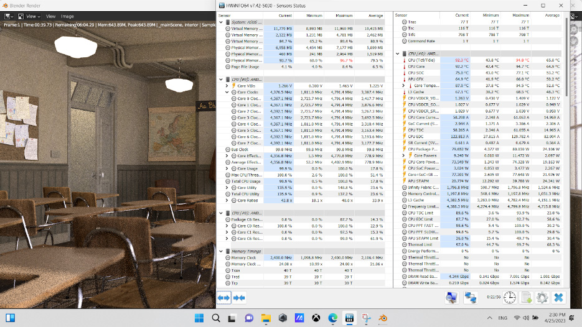Click the volume speaker tray icon
This screenshot has height=327, width=582.
tap(526, 318)
